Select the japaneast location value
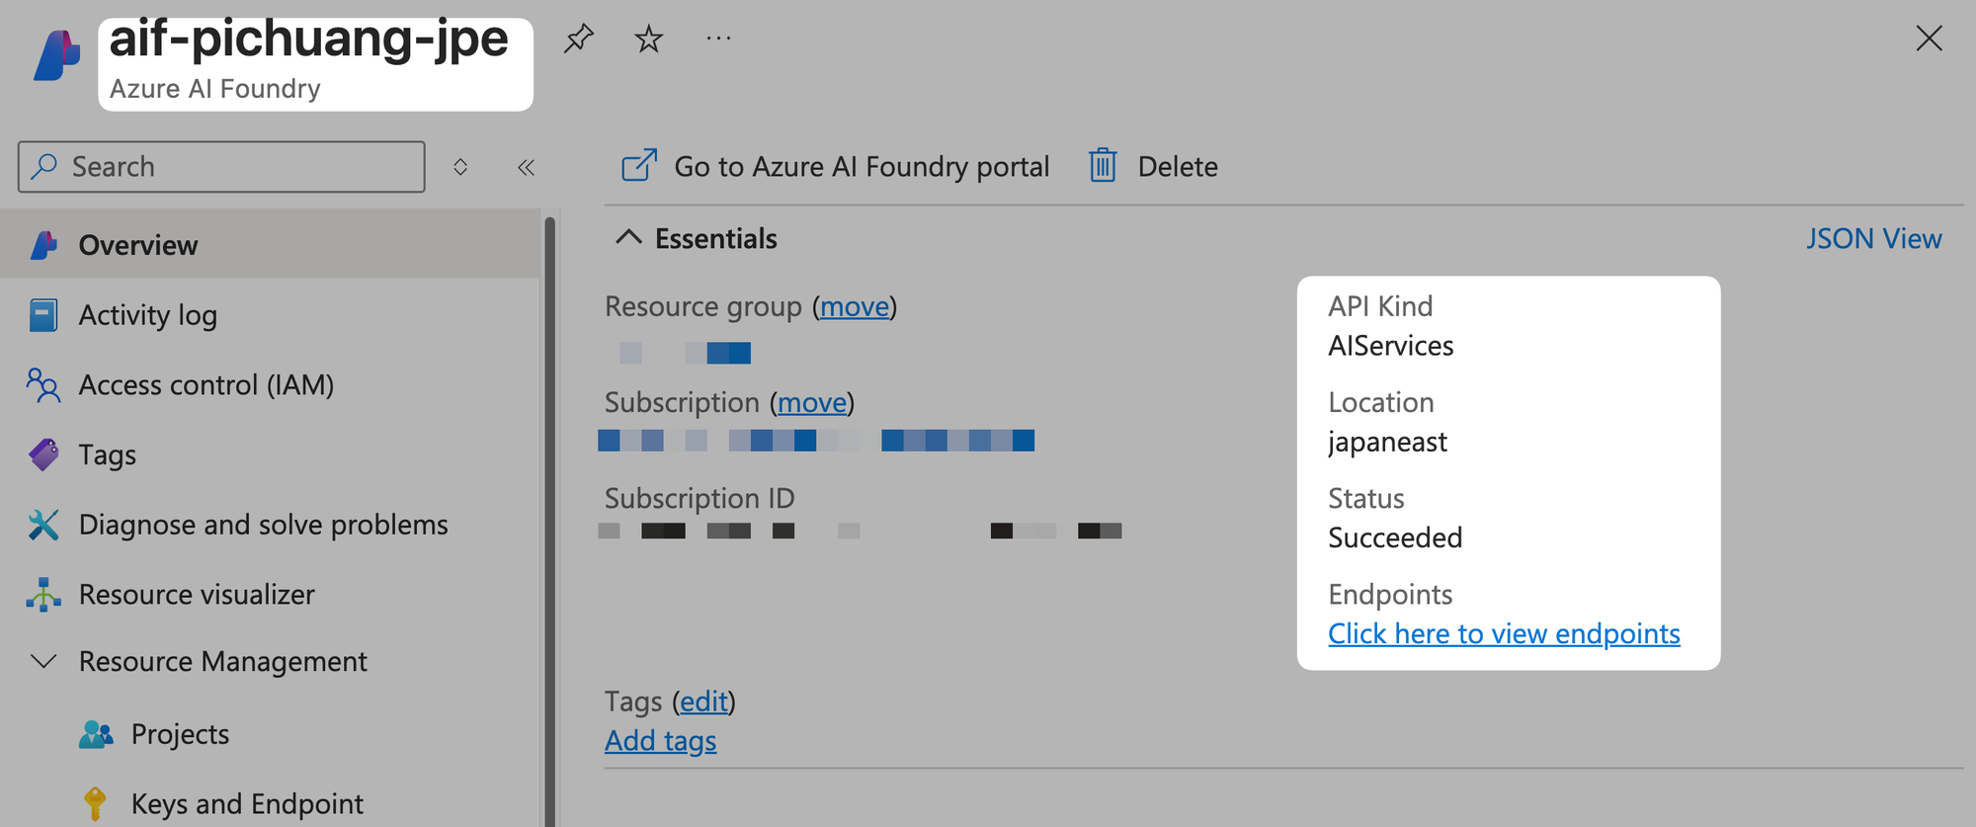Image resolution: width=1976 pixels, height=827 pixels. [1387, 442]
